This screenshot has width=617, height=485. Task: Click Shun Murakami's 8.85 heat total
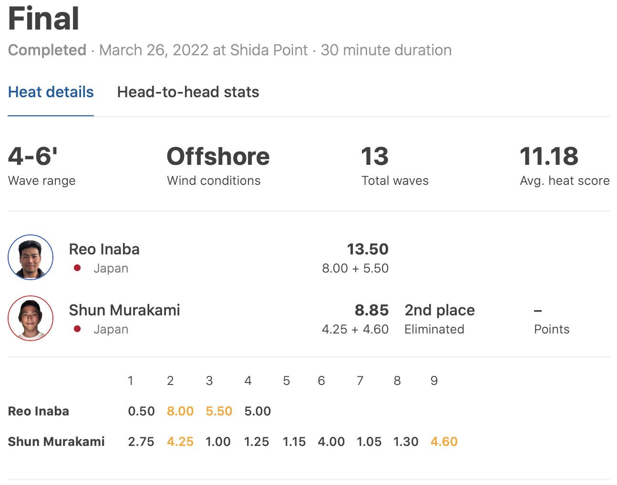pos(371,310)
